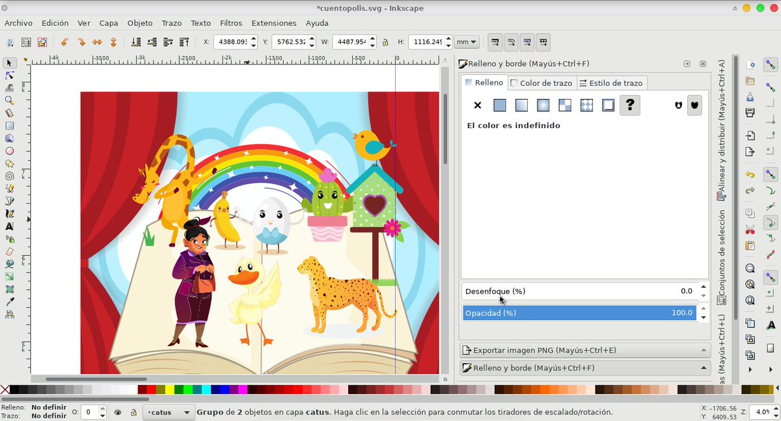The height and width of the screenshot is (421, 781).
Task: Raise selection to top
Action: [184, 42]
